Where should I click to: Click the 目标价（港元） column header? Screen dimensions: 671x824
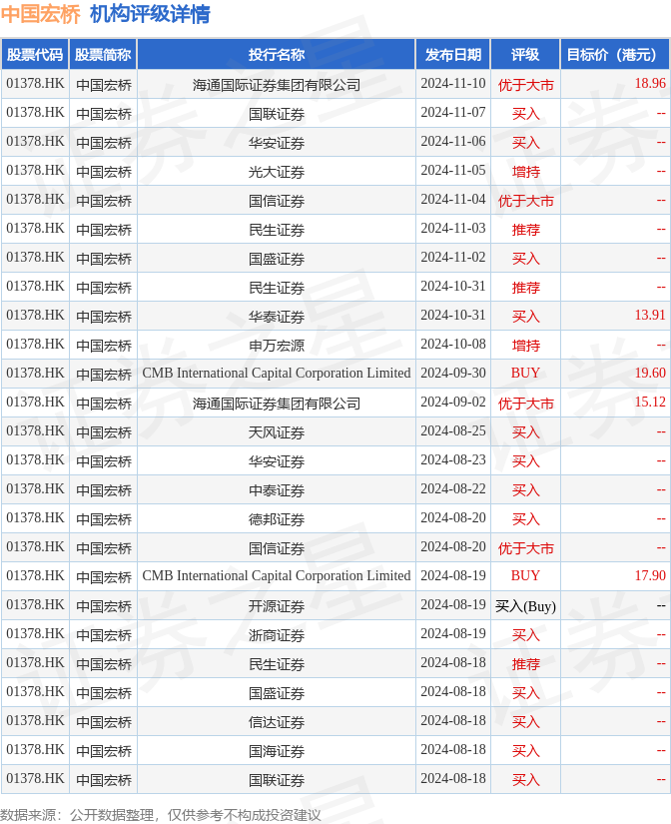[615, 55]
